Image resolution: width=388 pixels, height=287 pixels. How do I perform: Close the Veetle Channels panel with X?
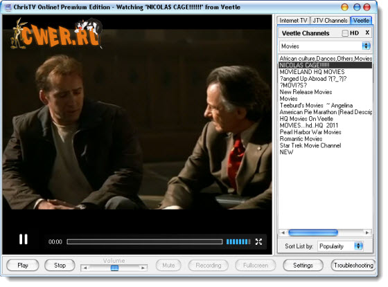[x=367, y=33]
